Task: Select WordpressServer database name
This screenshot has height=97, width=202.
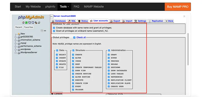Action: point(29,53)
